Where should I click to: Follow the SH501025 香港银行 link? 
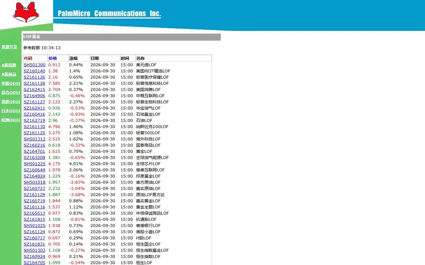tap(35, 226)
